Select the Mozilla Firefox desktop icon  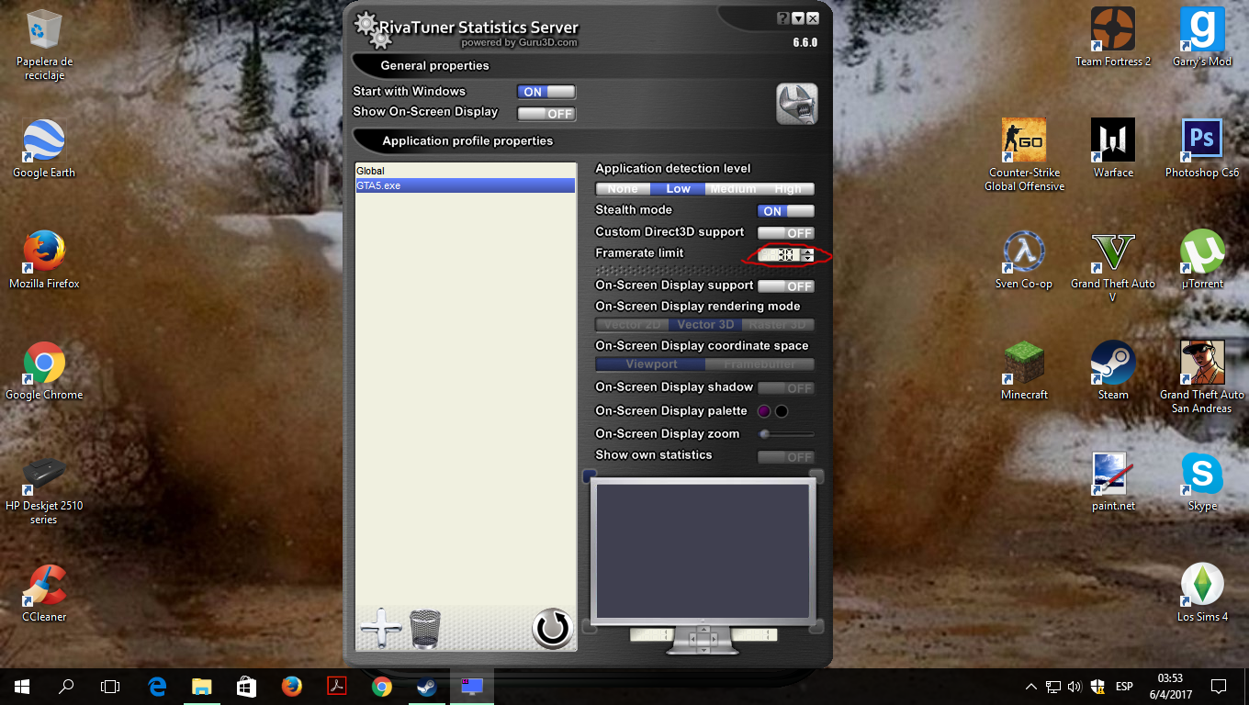click(44, 260)
